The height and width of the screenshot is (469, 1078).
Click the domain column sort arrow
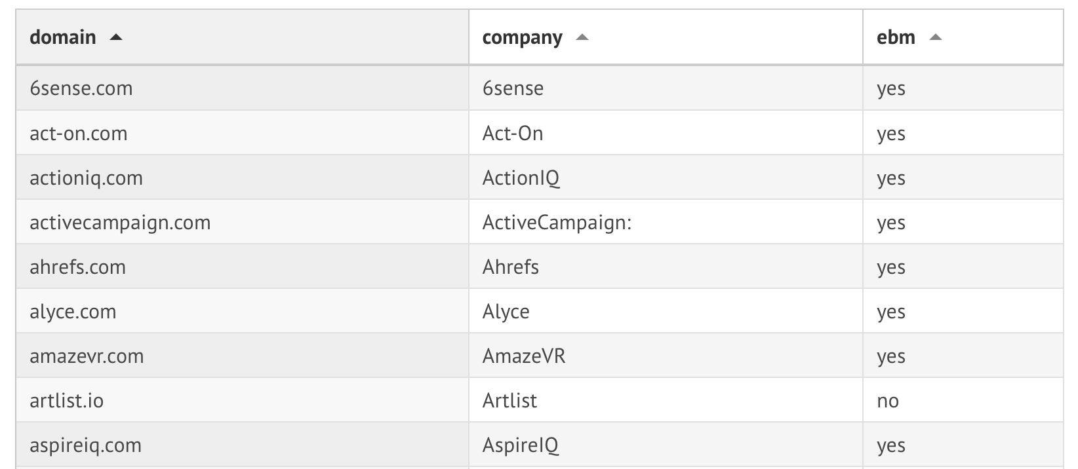click(116, 38)
